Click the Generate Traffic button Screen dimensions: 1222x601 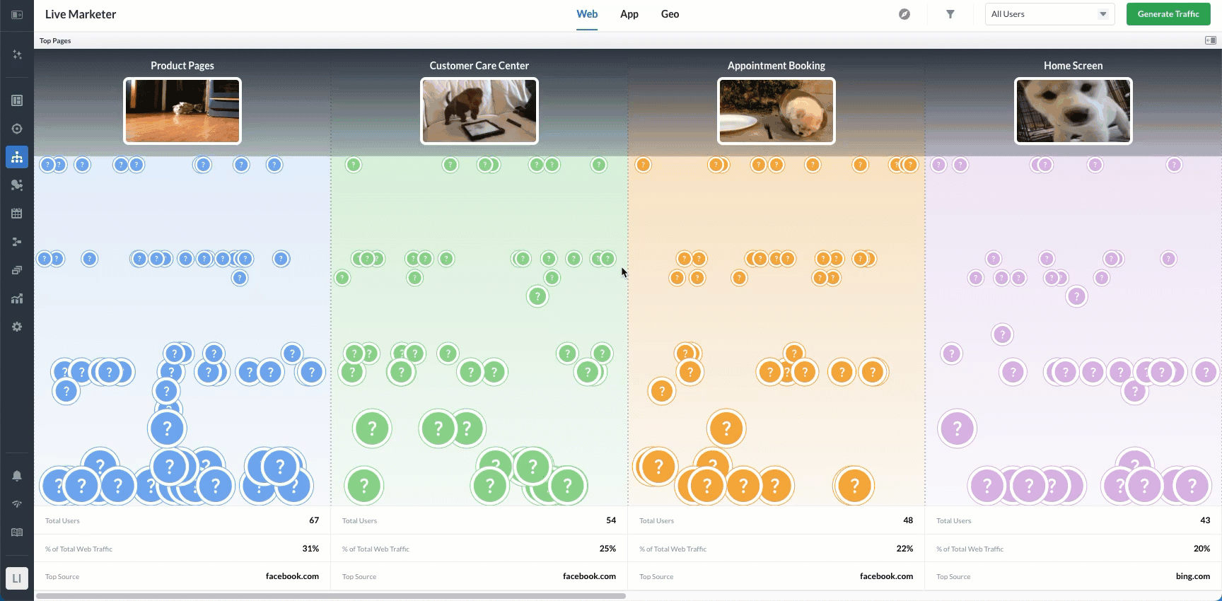(1168, 14)
